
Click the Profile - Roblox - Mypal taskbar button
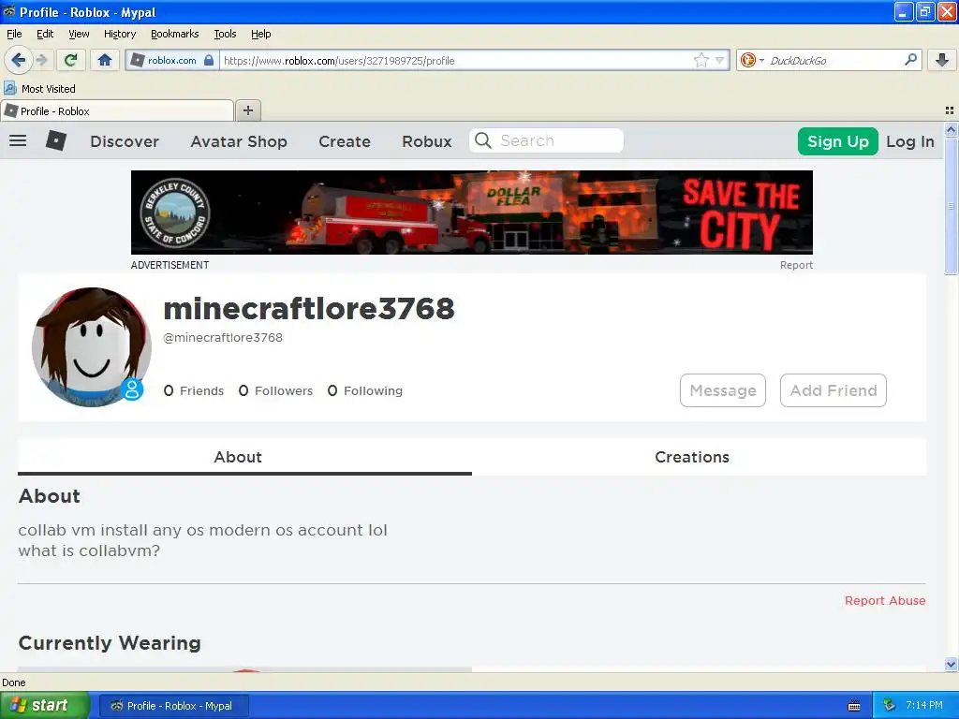pos(173,706)
